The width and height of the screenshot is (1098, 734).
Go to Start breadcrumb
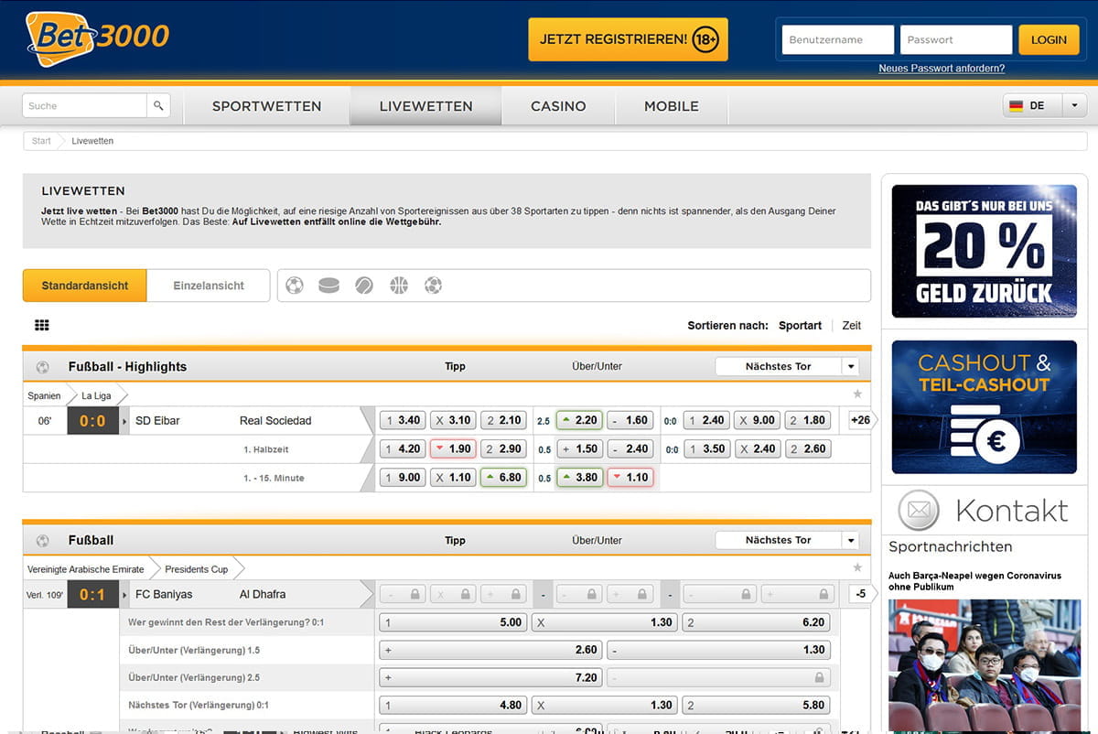click(41, 141)
